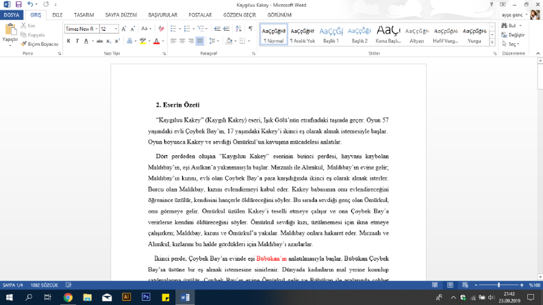Toggle bold K formatting
This screenshot has width=543, height=305.
(68, 41)
